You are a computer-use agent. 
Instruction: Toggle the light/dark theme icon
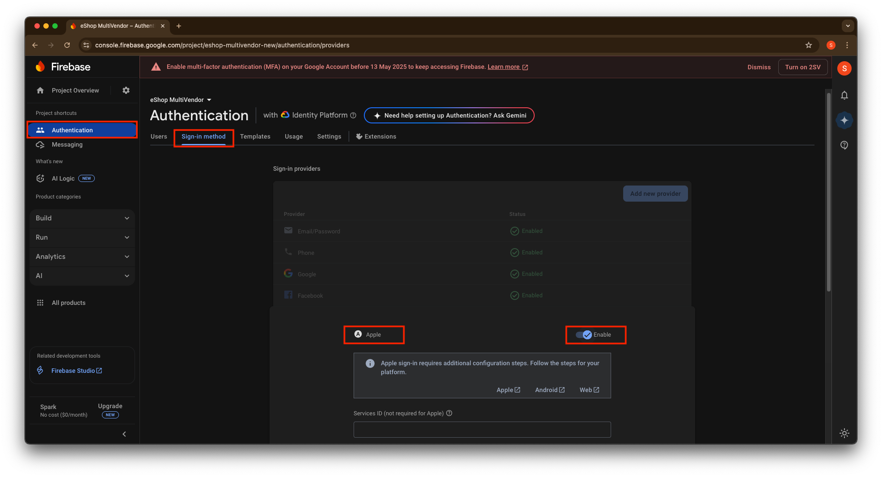pyautogui.click(x=844, y=433)
